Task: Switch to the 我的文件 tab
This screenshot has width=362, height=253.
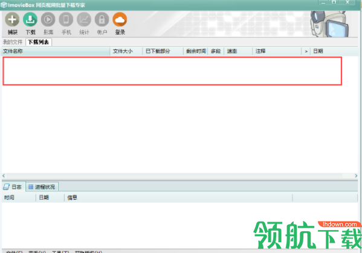Action: (13, 42)
